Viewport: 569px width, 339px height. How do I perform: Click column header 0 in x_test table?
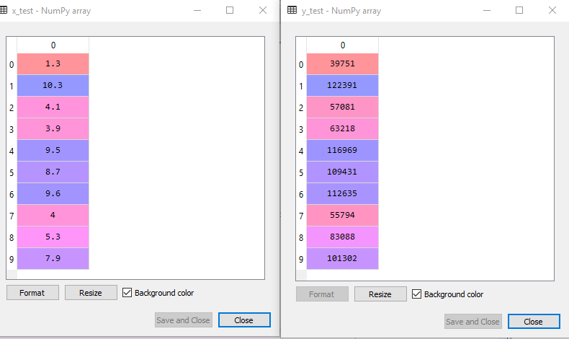pos(53,45)
